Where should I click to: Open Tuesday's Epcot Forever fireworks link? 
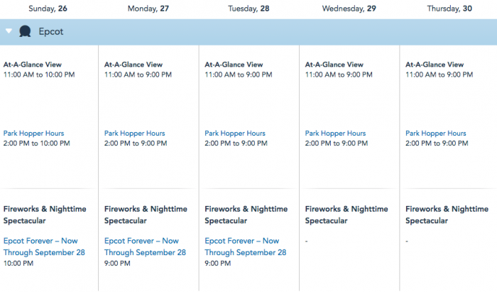click(246, 247)
